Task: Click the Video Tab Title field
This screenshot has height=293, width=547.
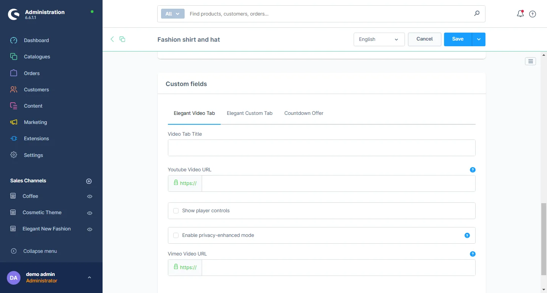Action: tap(321, 148)
